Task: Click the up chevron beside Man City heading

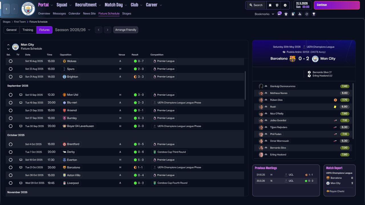Action: [x=8, y=45]
